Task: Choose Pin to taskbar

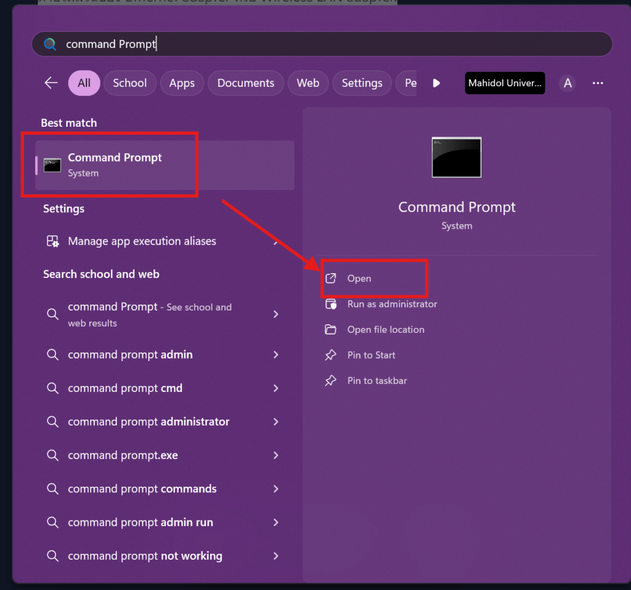Action: (x=377, y=381)
